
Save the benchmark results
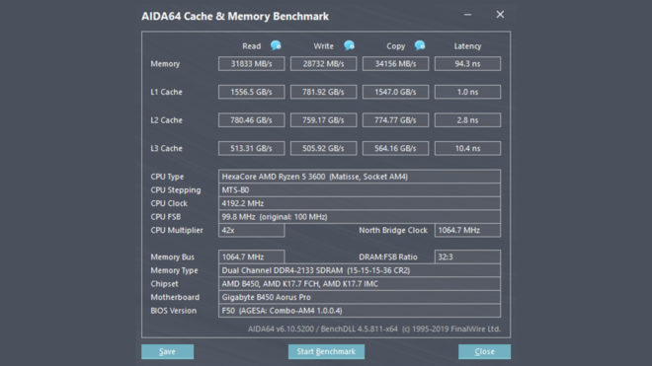click(167, 351)
